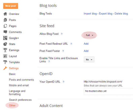Viewport: 133px width, 110px height.
Task: Click the Earnings trophy icon
Action: pyautogui.click(x=5, y=50)
